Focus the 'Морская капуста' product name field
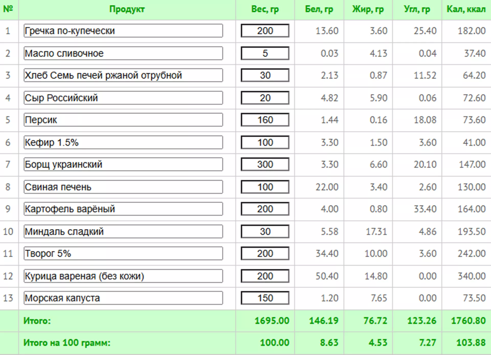The height and width of the screenshot is (355, 491). click(123, 298)
